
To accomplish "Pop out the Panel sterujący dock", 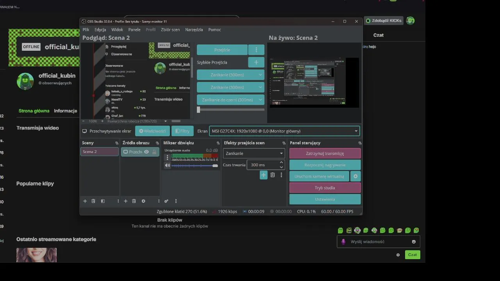I will tap(360, 143).
